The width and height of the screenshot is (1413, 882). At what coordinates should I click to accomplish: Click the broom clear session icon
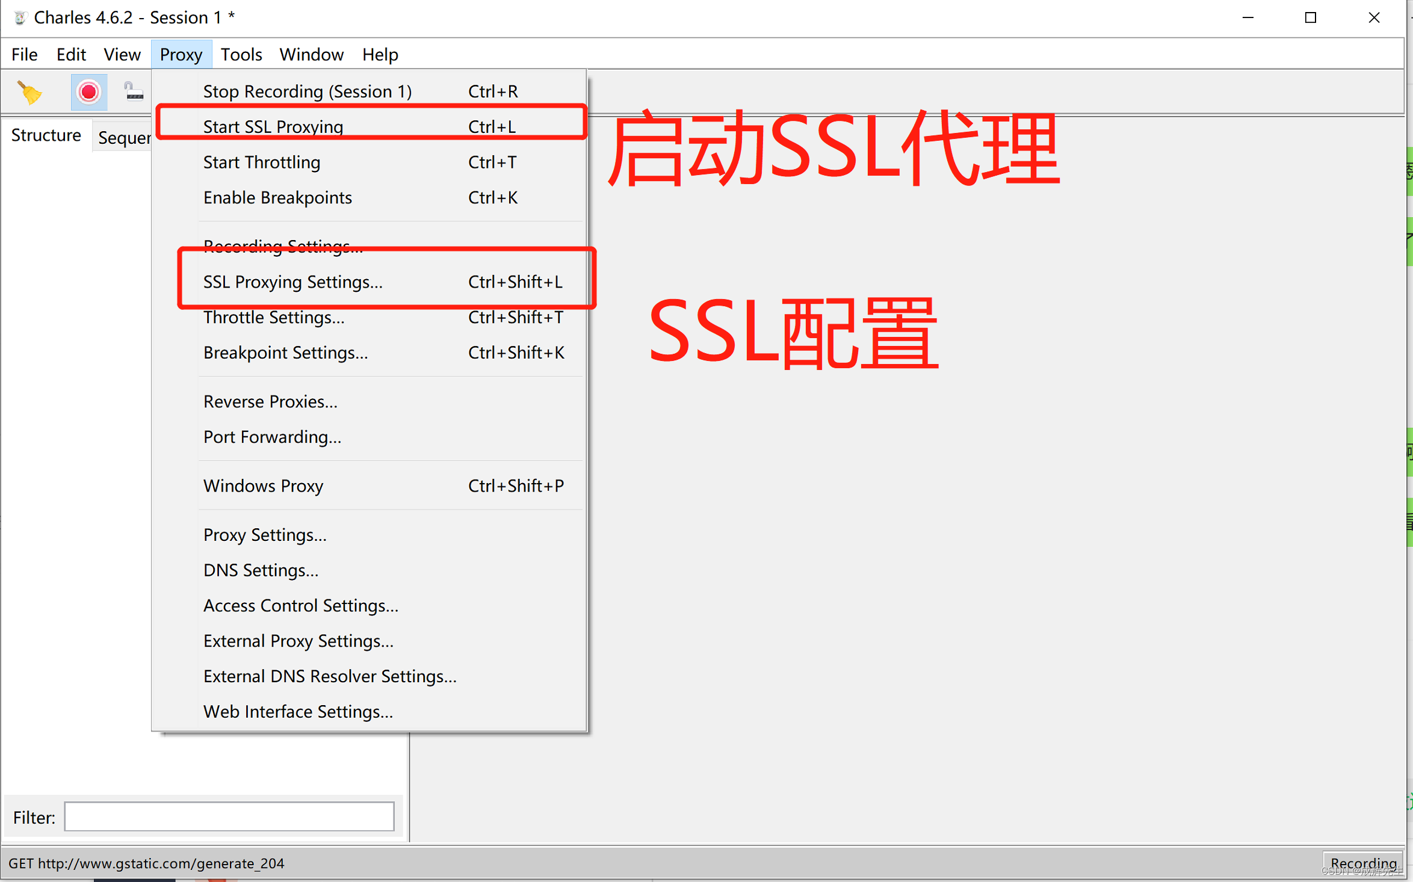(x=29, y=92)
